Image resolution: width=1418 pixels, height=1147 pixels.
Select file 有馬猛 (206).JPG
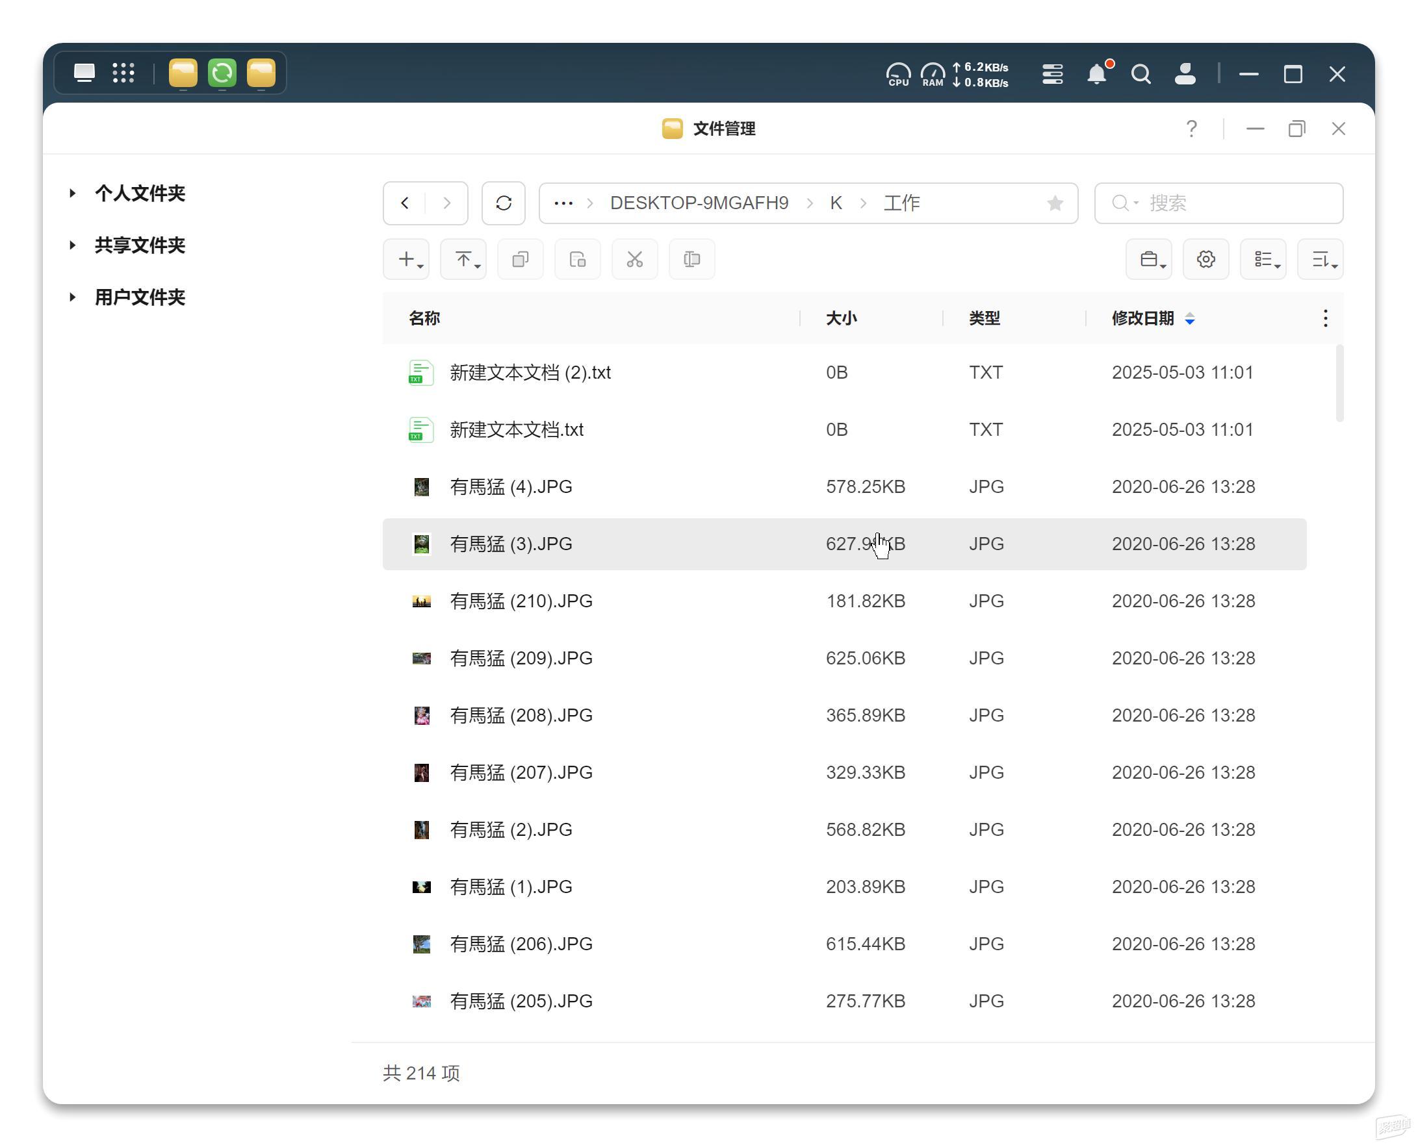[x=844, y=944]
